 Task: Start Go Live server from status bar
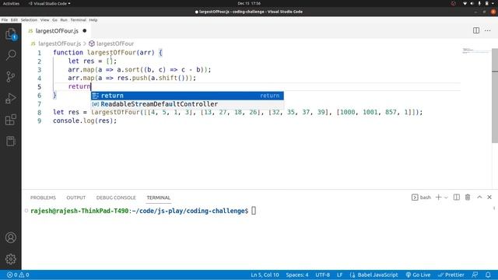(x=418, y=275)
